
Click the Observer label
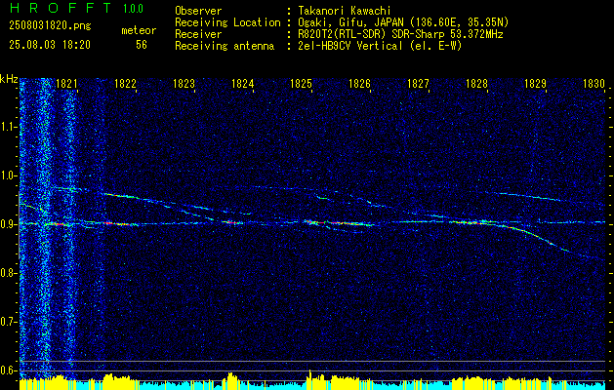point(198,11)
